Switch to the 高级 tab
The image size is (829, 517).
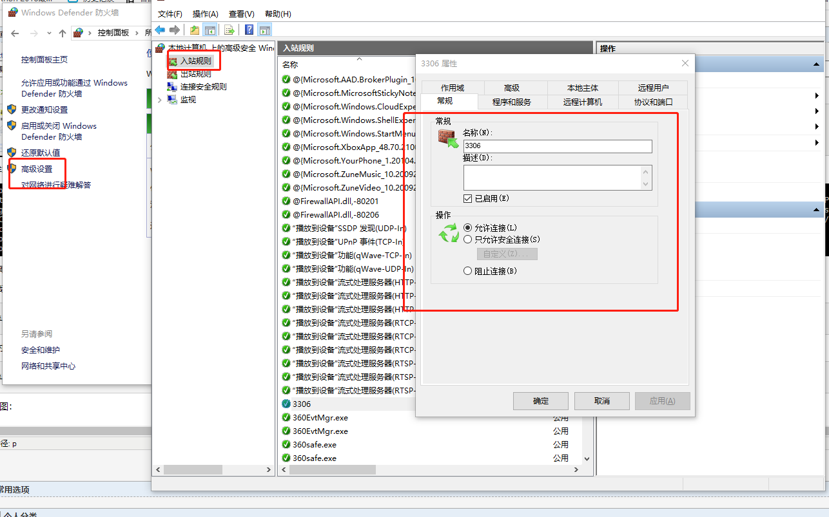click(512, 88)
